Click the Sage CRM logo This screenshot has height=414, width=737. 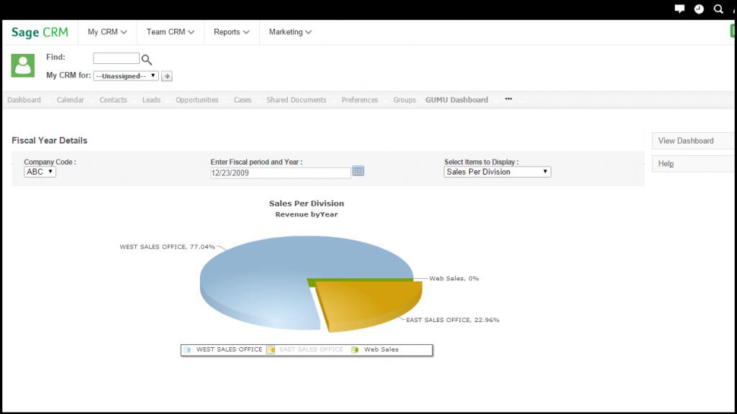(40, 32)
